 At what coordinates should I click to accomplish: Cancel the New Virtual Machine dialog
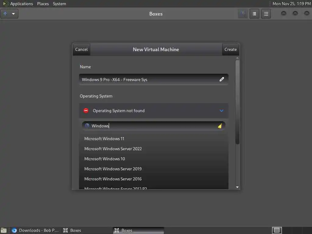point(81,49)
